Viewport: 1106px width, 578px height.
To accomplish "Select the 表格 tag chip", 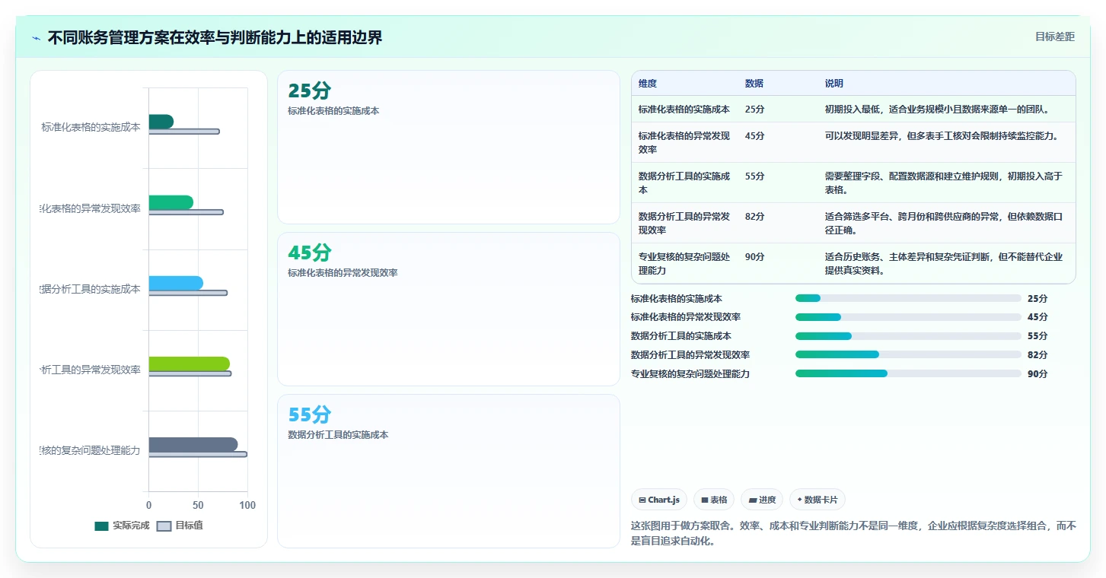I will point(714,500).
